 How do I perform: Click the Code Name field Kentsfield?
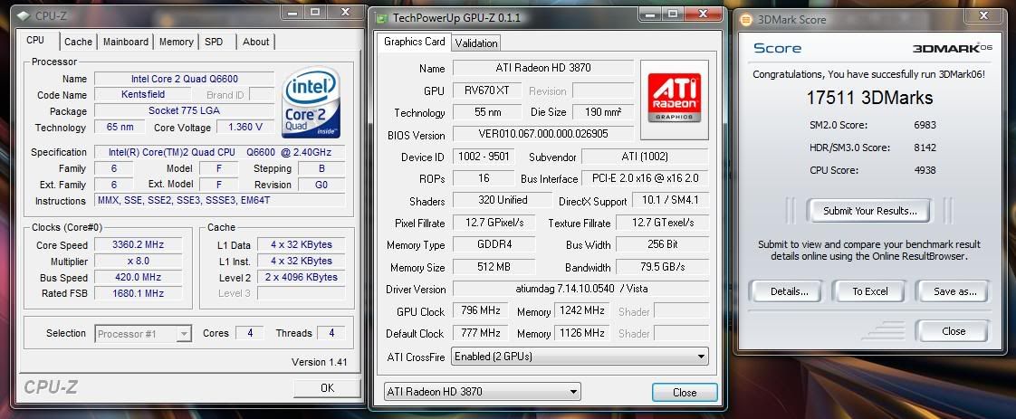pos(143,94)
